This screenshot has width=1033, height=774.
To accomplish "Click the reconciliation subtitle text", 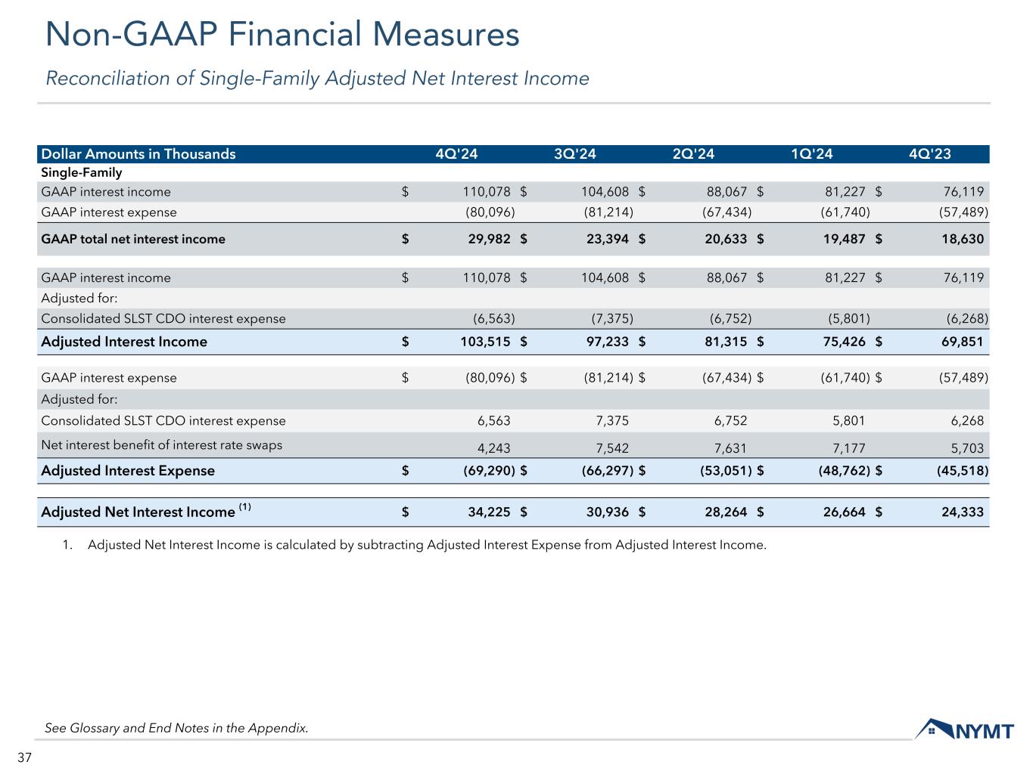I will pos(317,79).
